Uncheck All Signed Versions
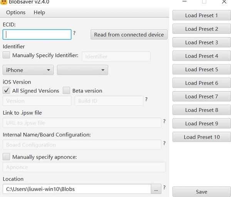The width and height of the screenshot is (231, 197). tap(7, 91)
